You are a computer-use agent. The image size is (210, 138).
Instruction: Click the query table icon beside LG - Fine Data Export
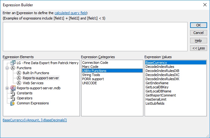[x=13, y=63]
